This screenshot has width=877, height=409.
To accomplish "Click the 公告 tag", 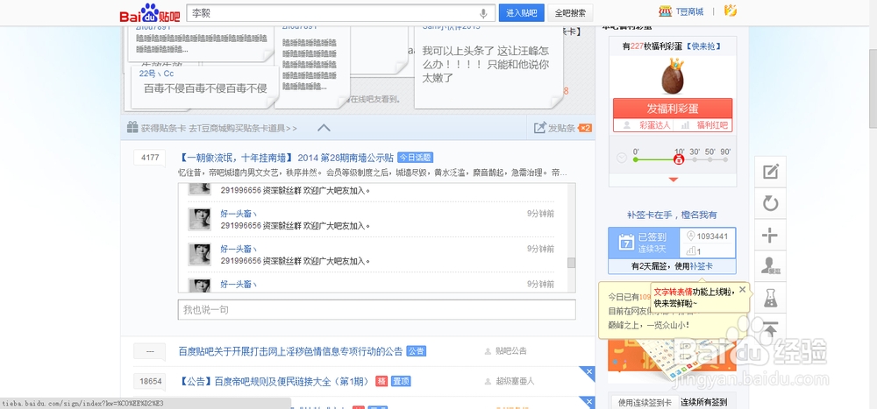I will coord(416,351).
